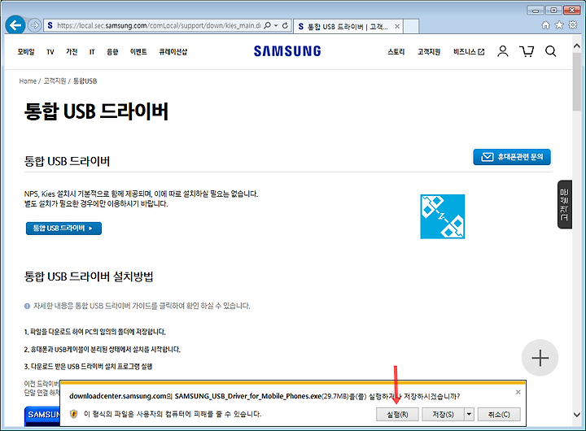Screen dimensions: 586x431
Task: Open the shopping cart icon
Action: [527, 51]
